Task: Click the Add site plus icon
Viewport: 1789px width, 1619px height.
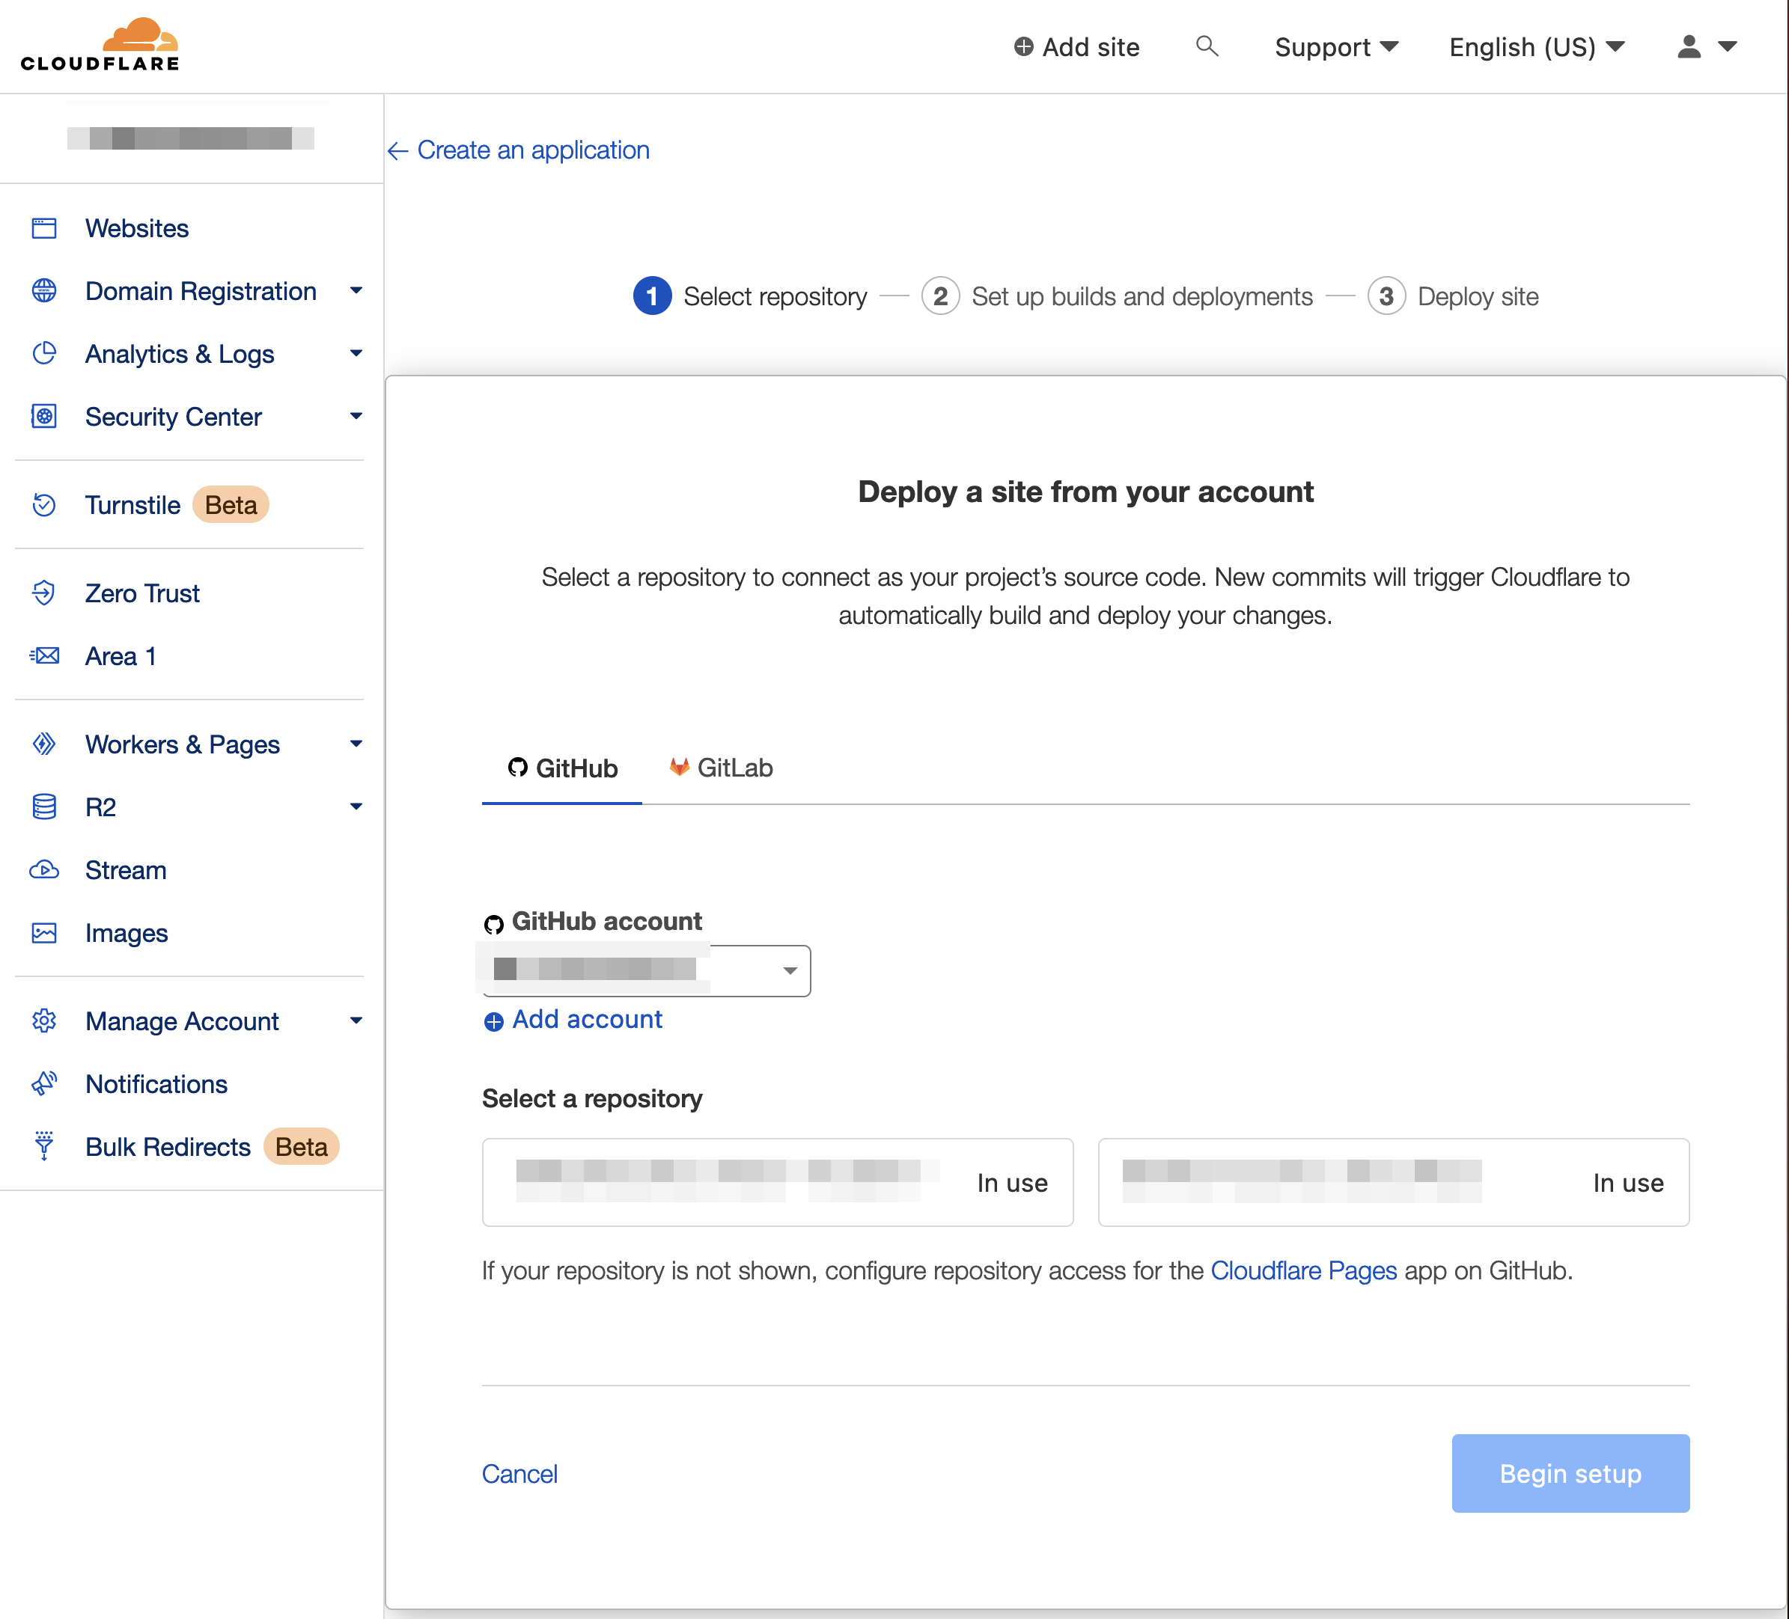Action: click(x=1023, y=47)
